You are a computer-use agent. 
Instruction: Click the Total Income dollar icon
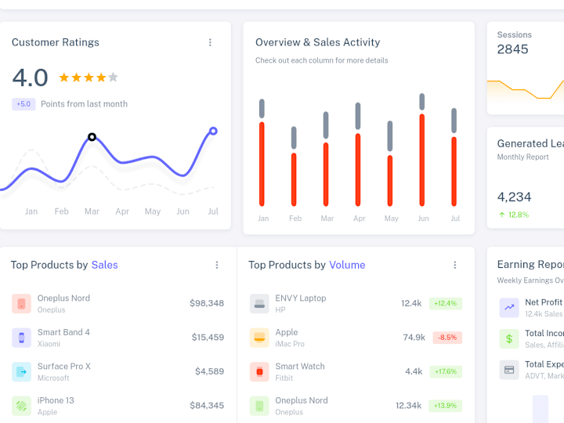pos(509,338)
